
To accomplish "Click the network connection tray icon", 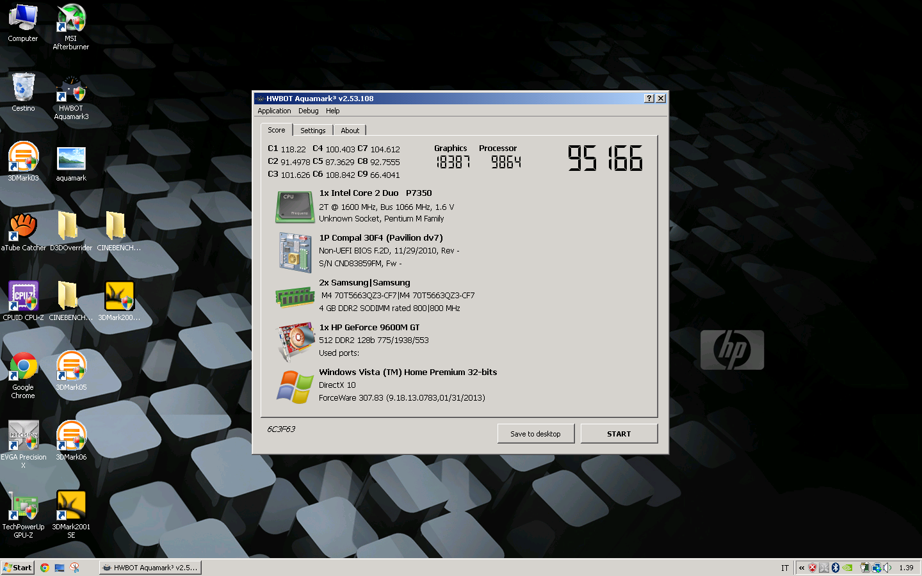I will [x=876, y=568].
